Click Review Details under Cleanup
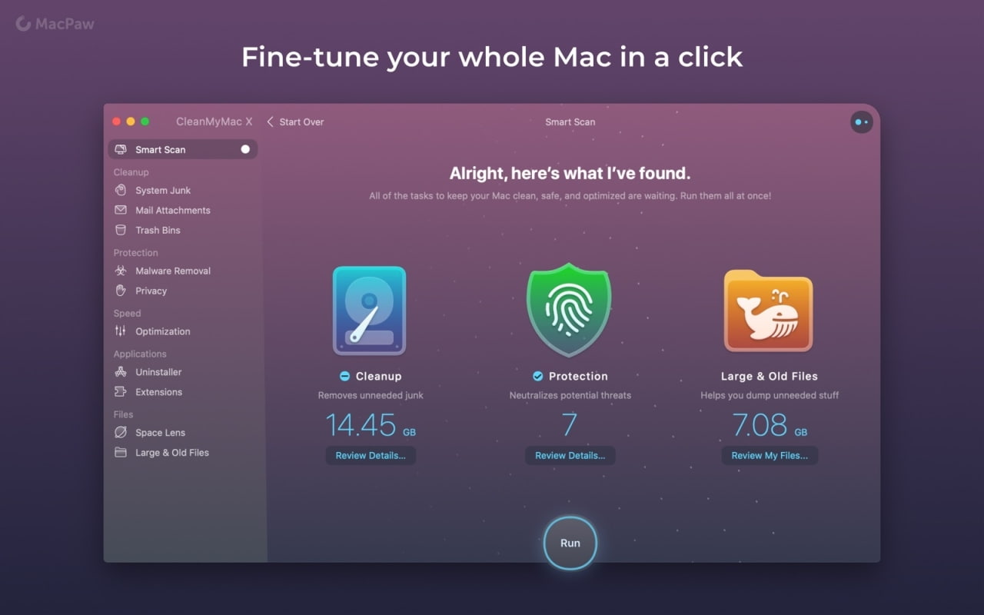Screen dimensions: 984x615 point(371,455)
